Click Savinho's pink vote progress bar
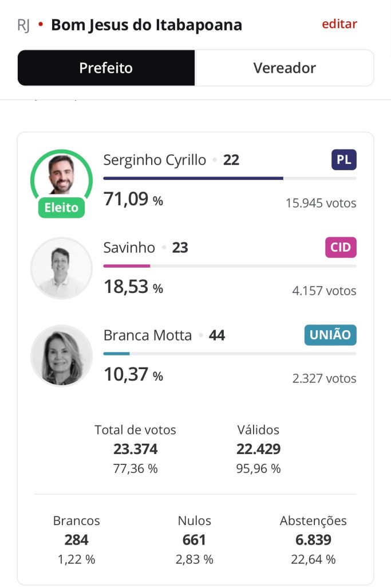Viewport: 391px width, 587px height. [127, 266]
